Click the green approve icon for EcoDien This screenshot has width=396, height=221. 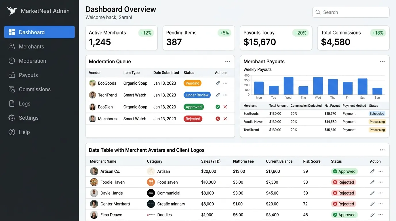pyautogui.click(x=218, y=107)
